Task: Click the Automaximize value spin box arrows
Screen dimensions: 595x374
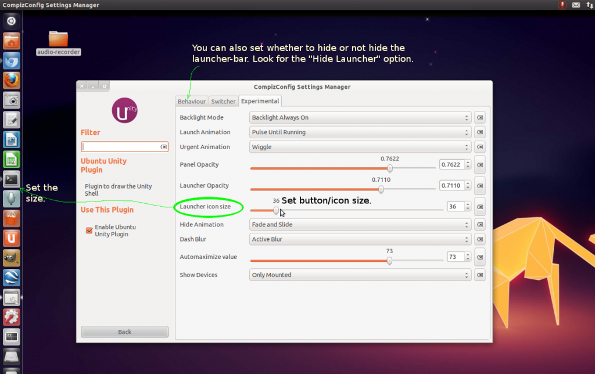Action: point(468,257)
